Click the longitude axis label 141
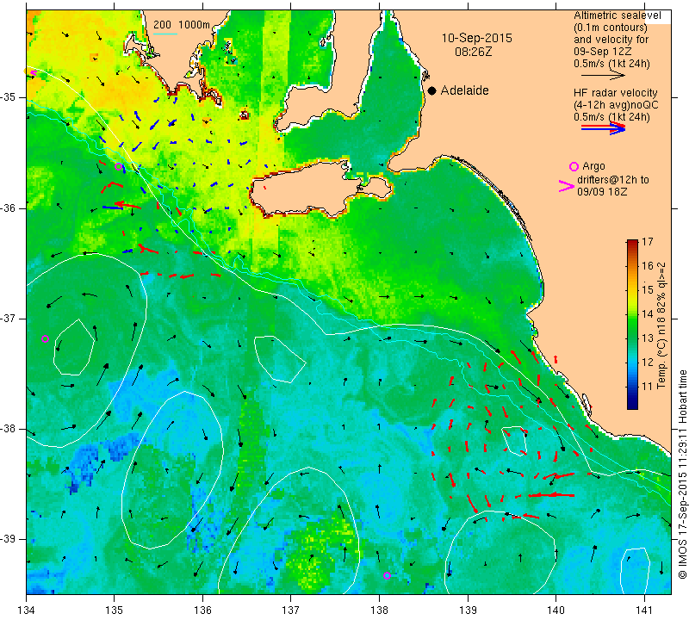The image size is (689, 620). (x=644, y=610)
